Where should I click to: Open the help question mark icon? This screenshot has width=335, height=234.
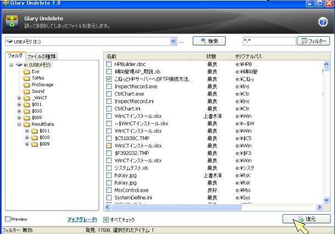tap(323, 22)
